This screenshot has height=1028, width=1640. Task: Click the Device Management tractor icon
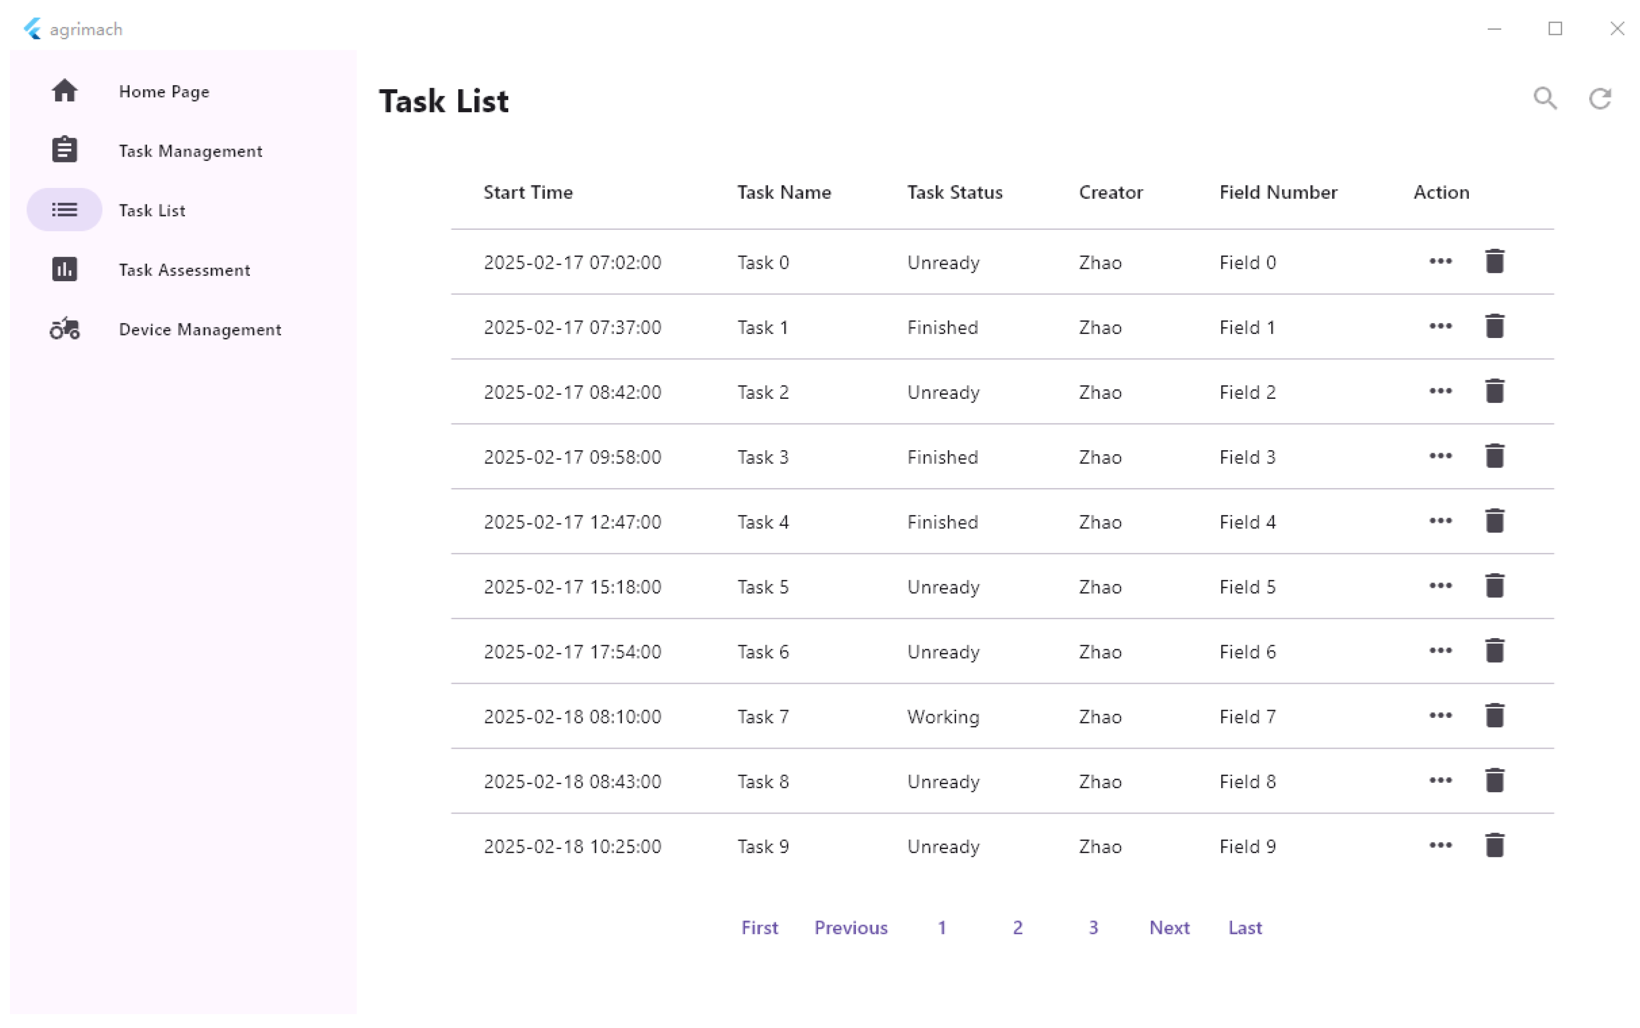65,329
